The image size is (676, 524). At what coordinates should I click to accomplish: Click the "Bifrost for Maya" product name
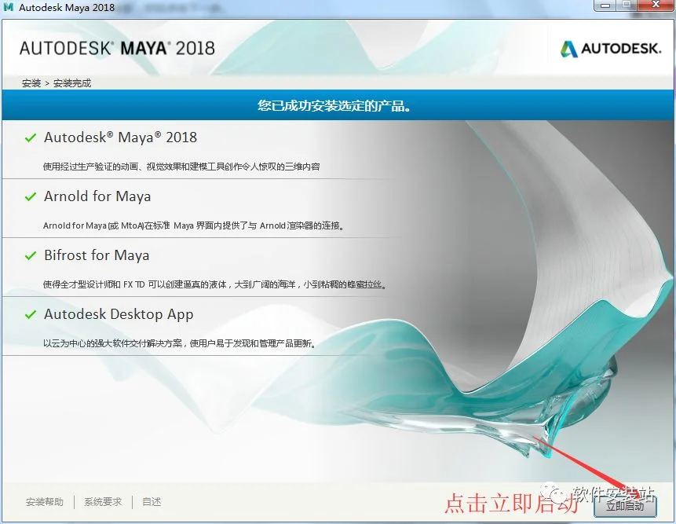97,255
